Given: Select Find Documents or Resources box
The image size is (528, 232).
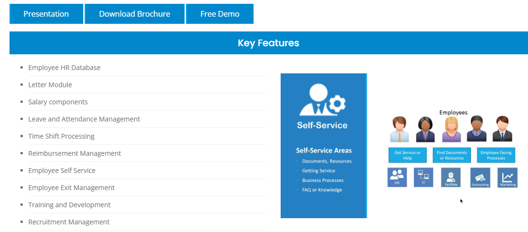Looking at the screenshot, I should pyautogui.click(x=451, y=155).
